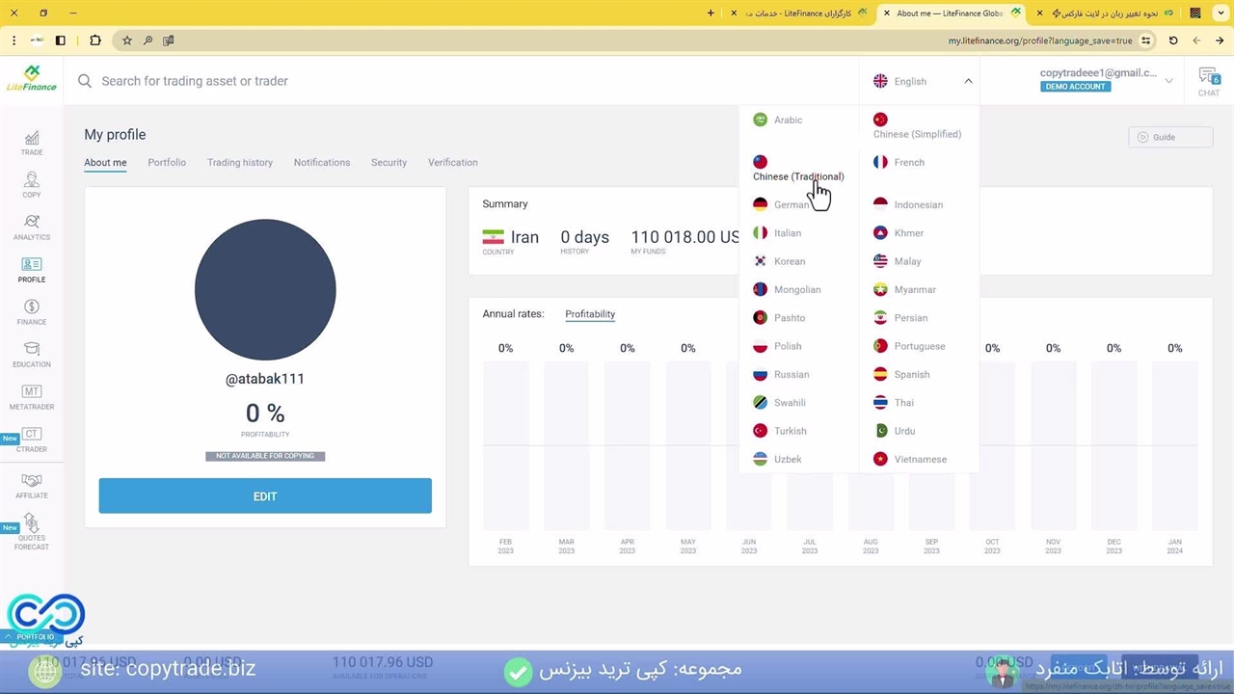Screen dimensions: 1234x694
Task: Open the Chat icon in header
Action: pos(1208,81)
